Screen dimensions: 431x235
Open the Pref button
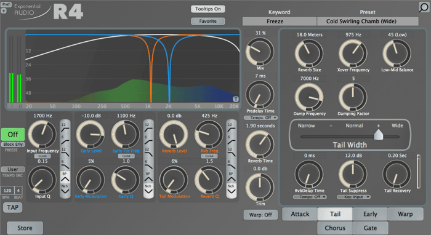(6, 4)
